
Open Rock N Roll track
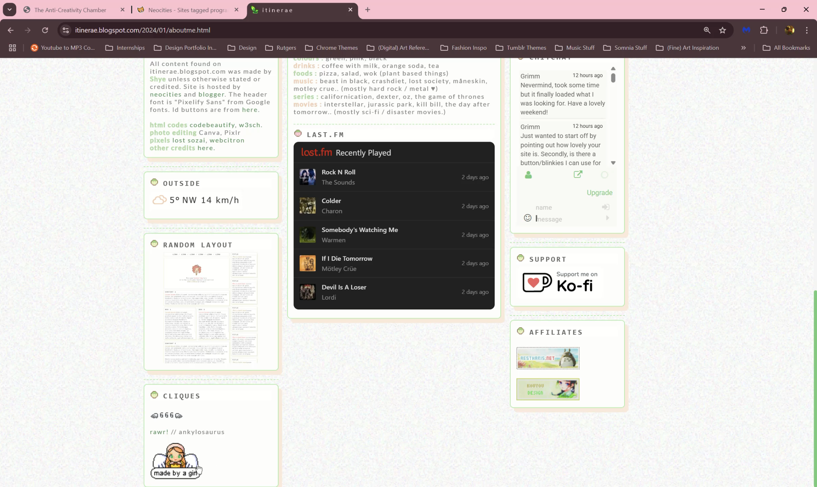[x=338, y=172]
